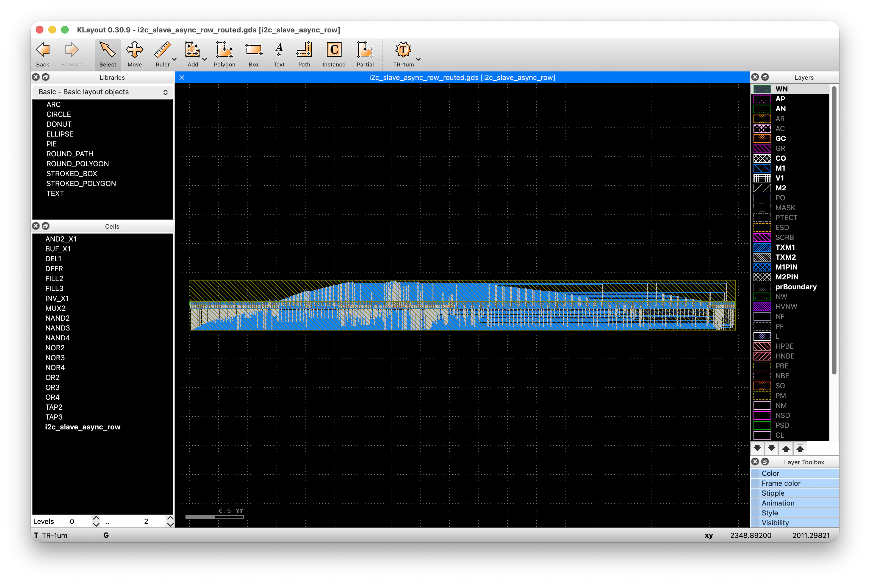This screenshot has height=583, width=870.
Task: Choose ROUND_POLYGON from Basic library
Action: coord(78,163)
